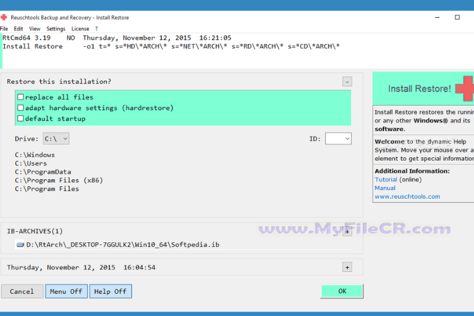Open the View menu
Viewport: 474px width, 316px height.
pyautogui.click(x=35, y=29)
